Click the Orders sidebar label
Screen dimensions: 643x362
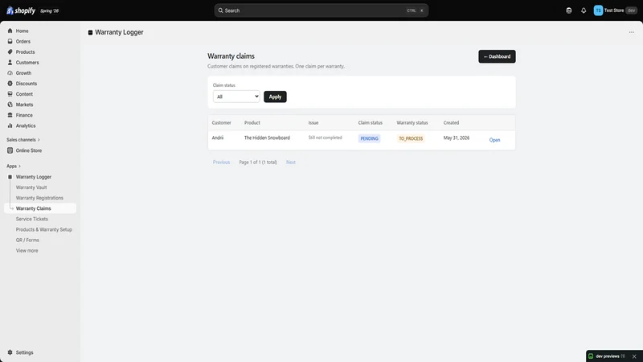pyautogui.click(x=23, y=42)
